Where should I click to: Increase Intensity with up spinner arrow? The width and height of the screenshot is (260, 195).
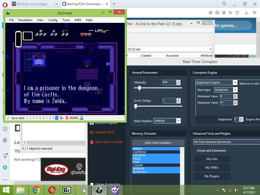point(178,81)
